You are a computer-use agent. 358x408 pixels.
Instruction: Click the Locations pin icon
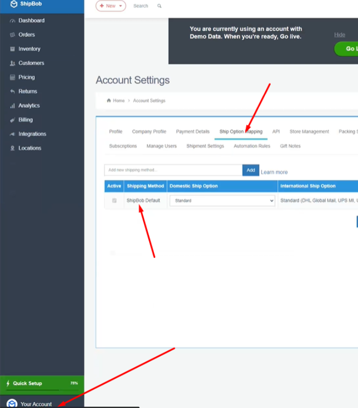pos(13,148)
